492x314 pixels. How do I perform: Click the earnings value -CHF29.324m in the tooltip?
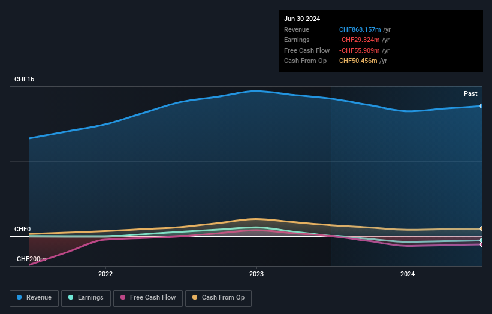point(360,40)
